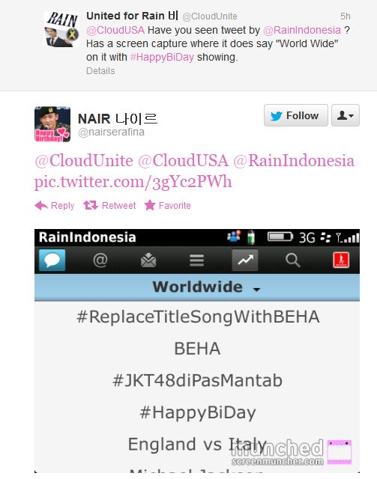Open United for Rain's RAIN avatar
The height and width of the screenshot is (479, 377).
61,29
